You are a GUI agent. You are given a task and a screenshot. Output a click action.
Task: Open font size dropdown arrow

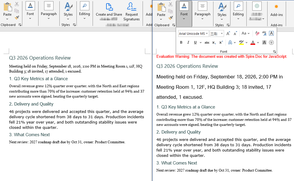click(222, 34)
